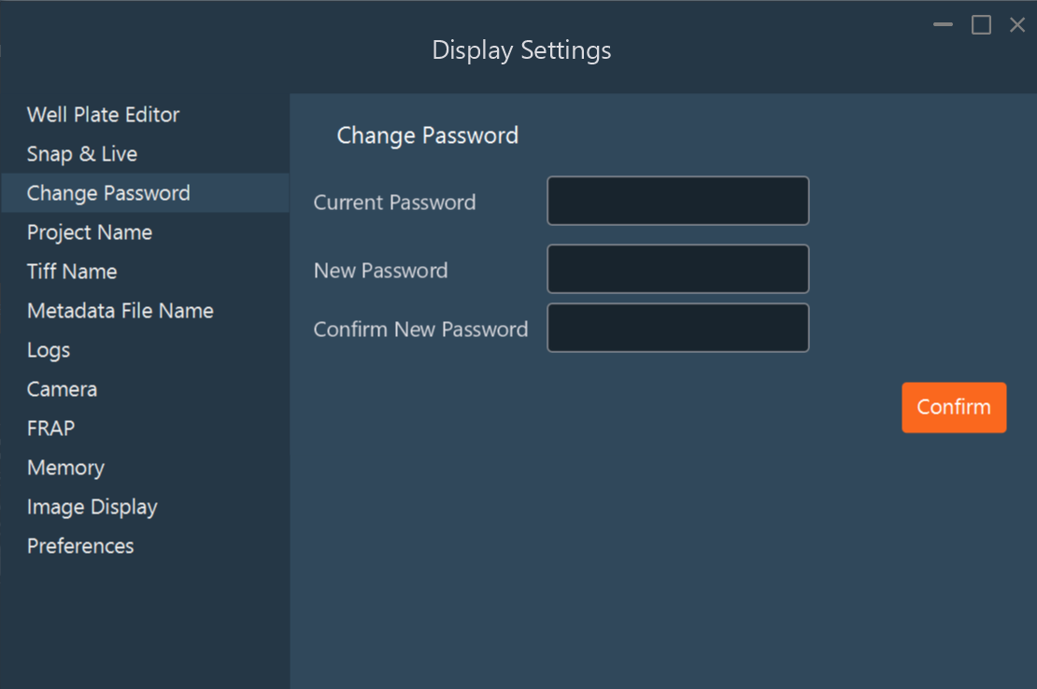Maximize the Display Settings window
This screenshot has width=1037, height=689.
980,24
